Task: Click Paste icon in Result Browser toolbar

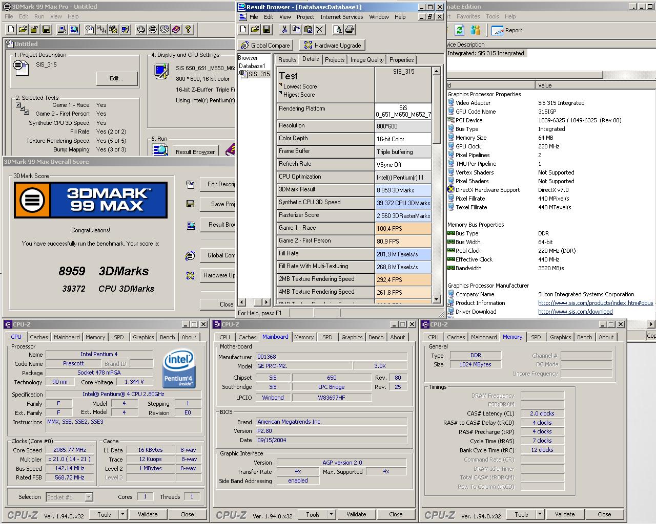Action: pyautogui.click(x=308, y=30)
